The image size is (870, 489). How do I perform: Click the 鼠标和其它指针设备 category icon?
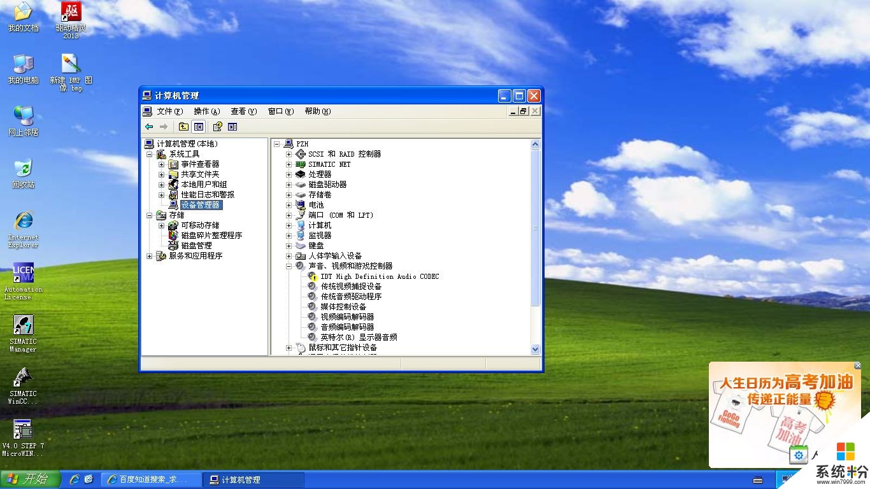coord(301,348)
